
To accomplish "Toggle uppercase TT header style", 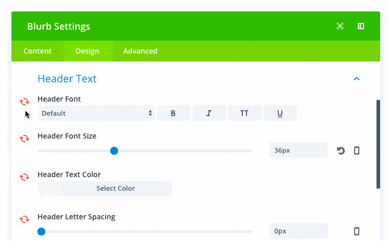I will coord(244,113).
